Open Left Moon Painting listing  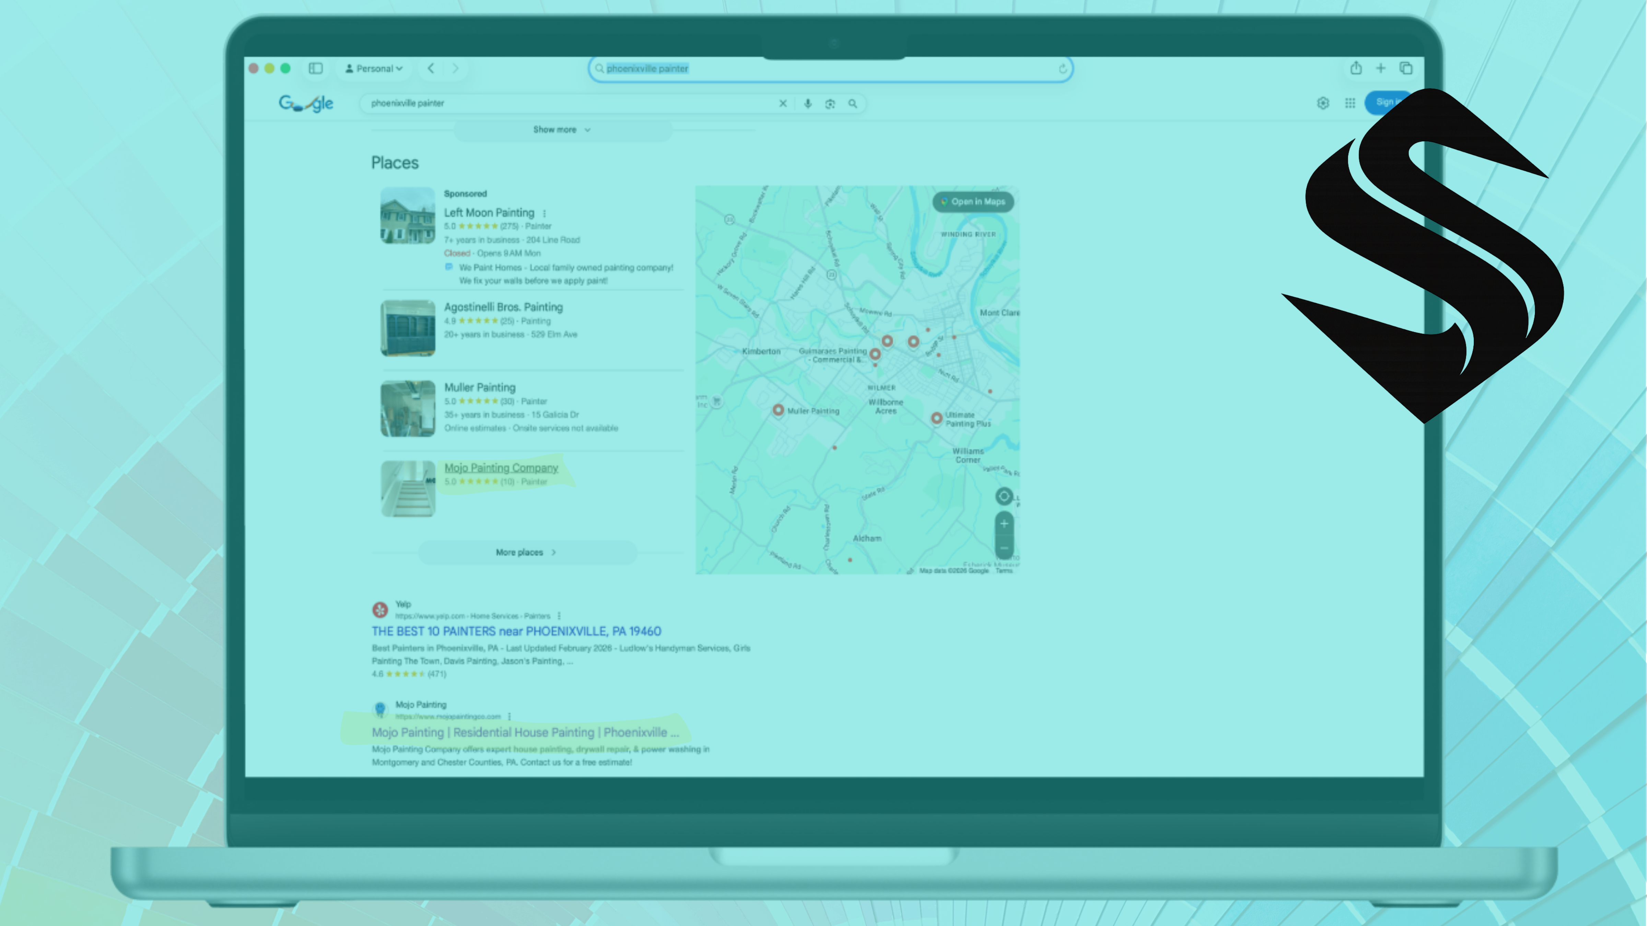pyautogui.click(x=489, y=213)
